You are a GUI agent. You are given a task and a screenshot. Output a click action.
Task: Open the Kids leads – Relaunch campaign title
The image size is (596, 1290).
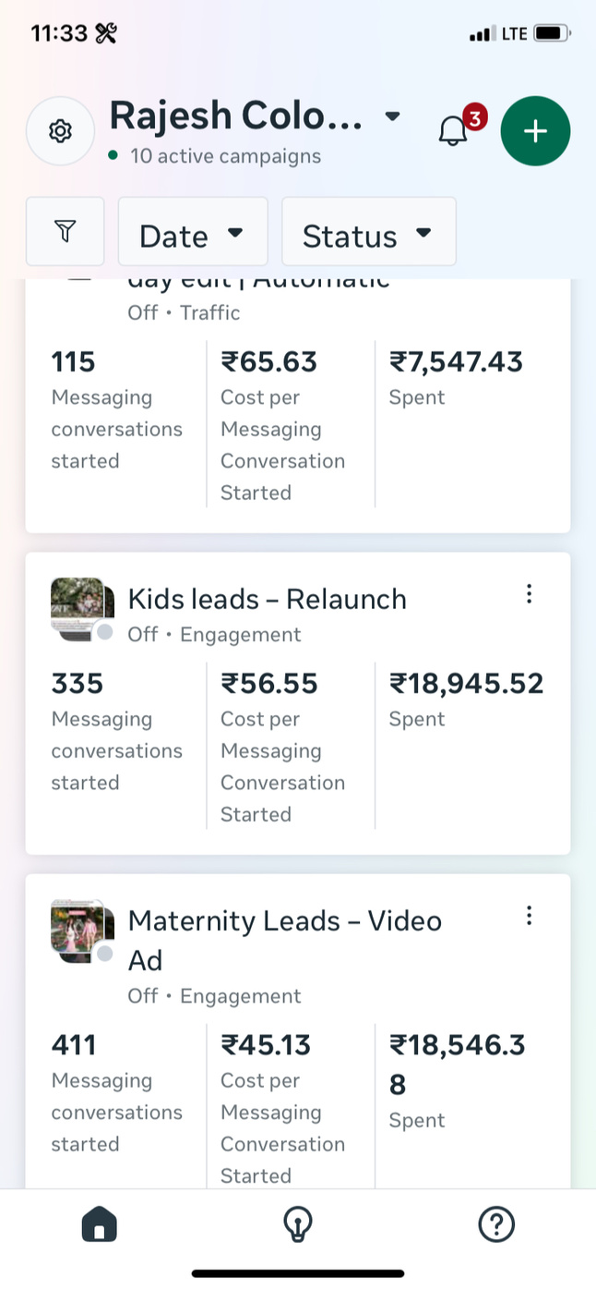pos(267,599)
